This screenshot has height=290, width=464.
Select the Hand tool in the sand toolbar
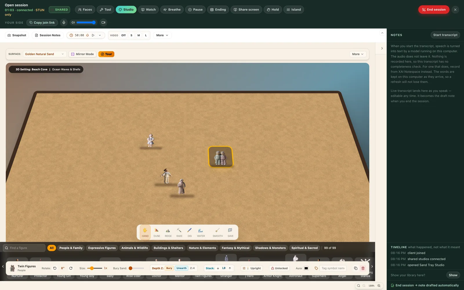click(x=145, y=232)
